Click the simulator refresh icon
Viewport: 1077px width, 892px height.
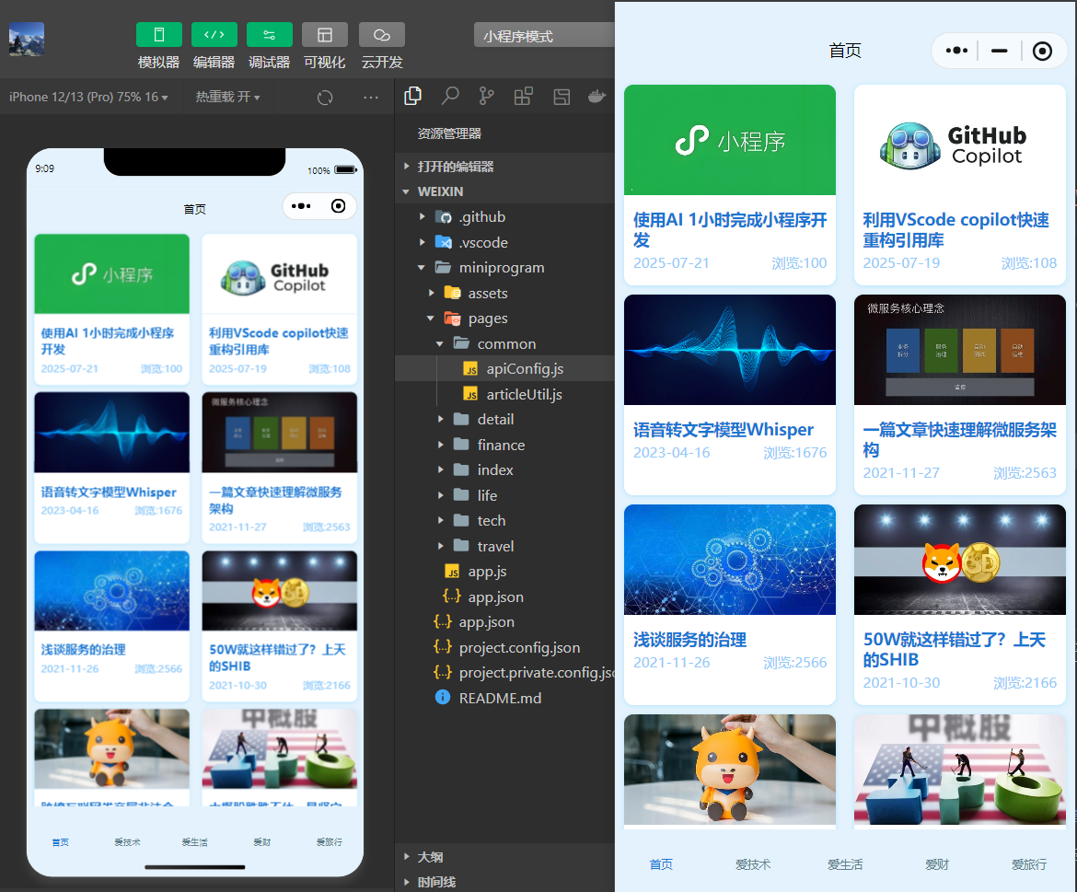tap(325, 98)
